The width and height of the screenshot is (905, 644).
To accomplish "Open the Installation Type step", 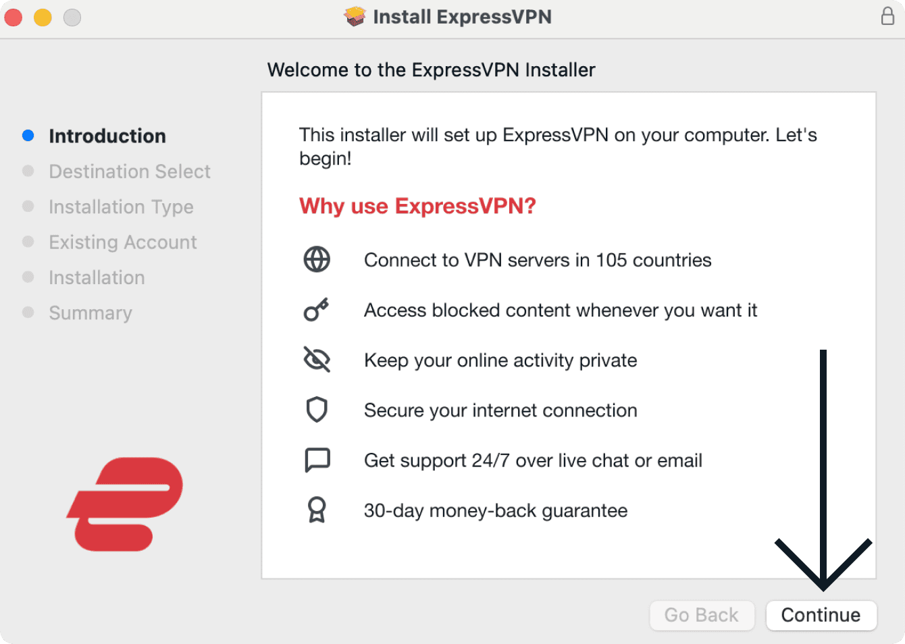I will 121,207.
